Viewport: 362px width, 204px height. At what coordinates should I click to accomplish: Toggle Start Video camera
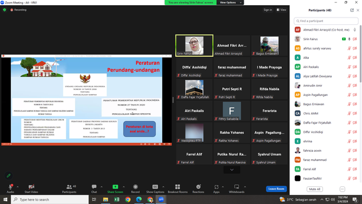[32, 186]
